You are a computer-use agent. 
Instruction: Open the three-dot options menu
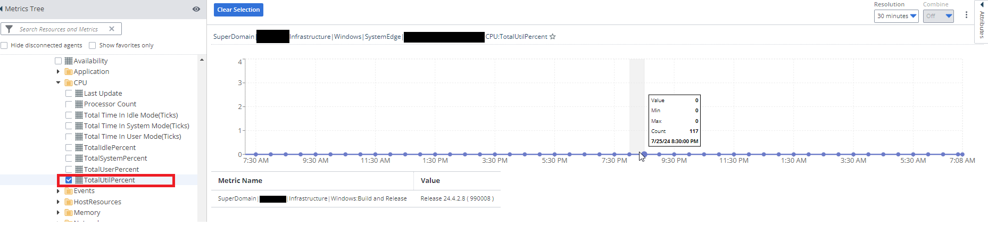pyautogui.click(x=966, y=15)
